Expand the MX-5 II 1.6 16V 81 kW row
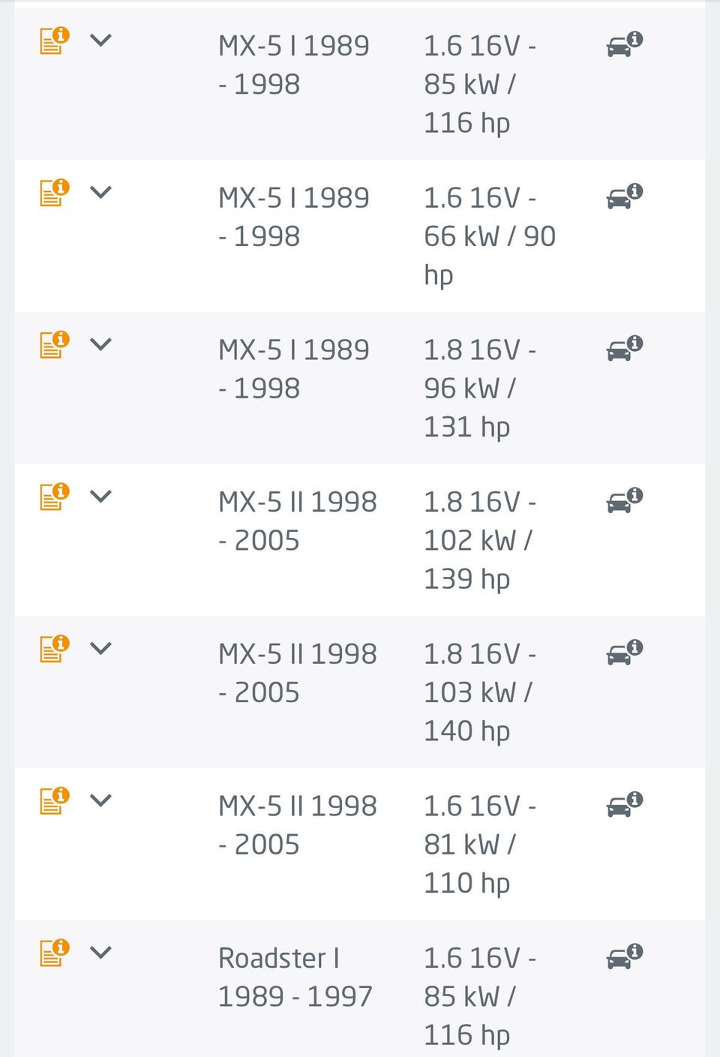This screenshot has width=720, height=1057. point(100,800)
